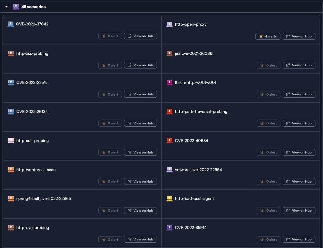This screenshot has width=323, height=248.
Task: Open the 4 alerts for http-open-proxy
Action: pos(268,36)
